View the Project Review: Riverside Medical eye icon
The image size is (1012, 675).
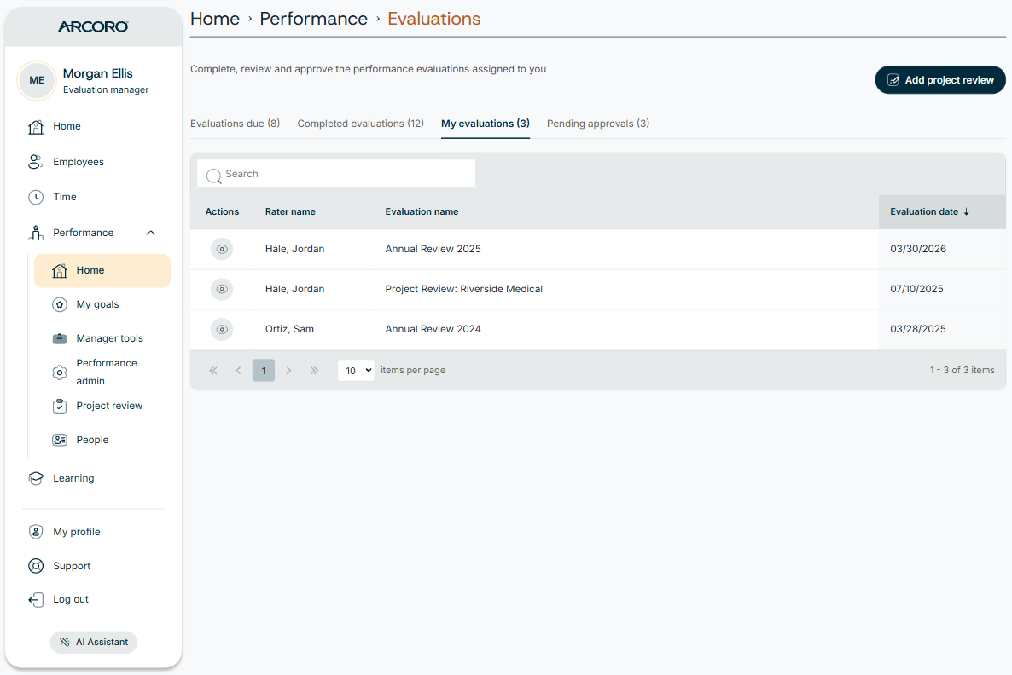[x=222, y=289]
